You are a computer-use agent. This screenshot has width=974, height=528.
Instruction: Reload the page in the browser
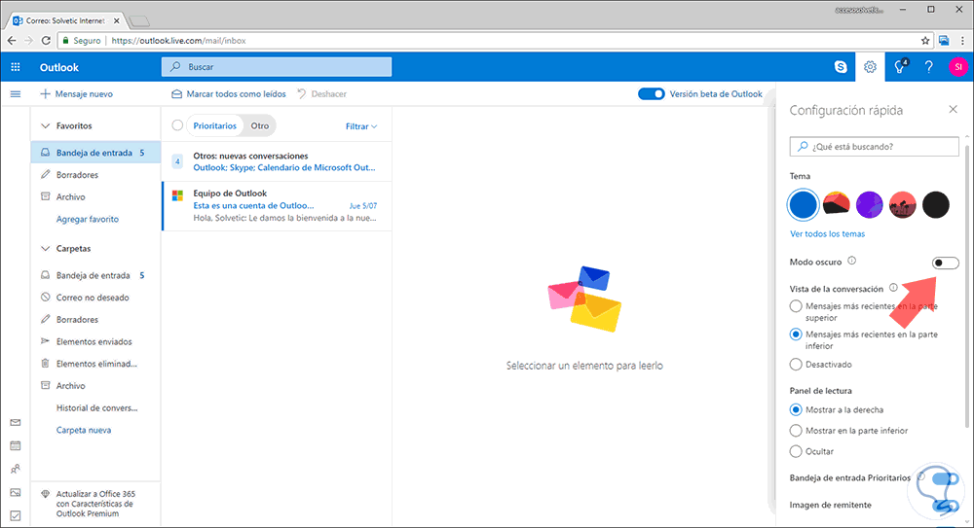[46, 40]
